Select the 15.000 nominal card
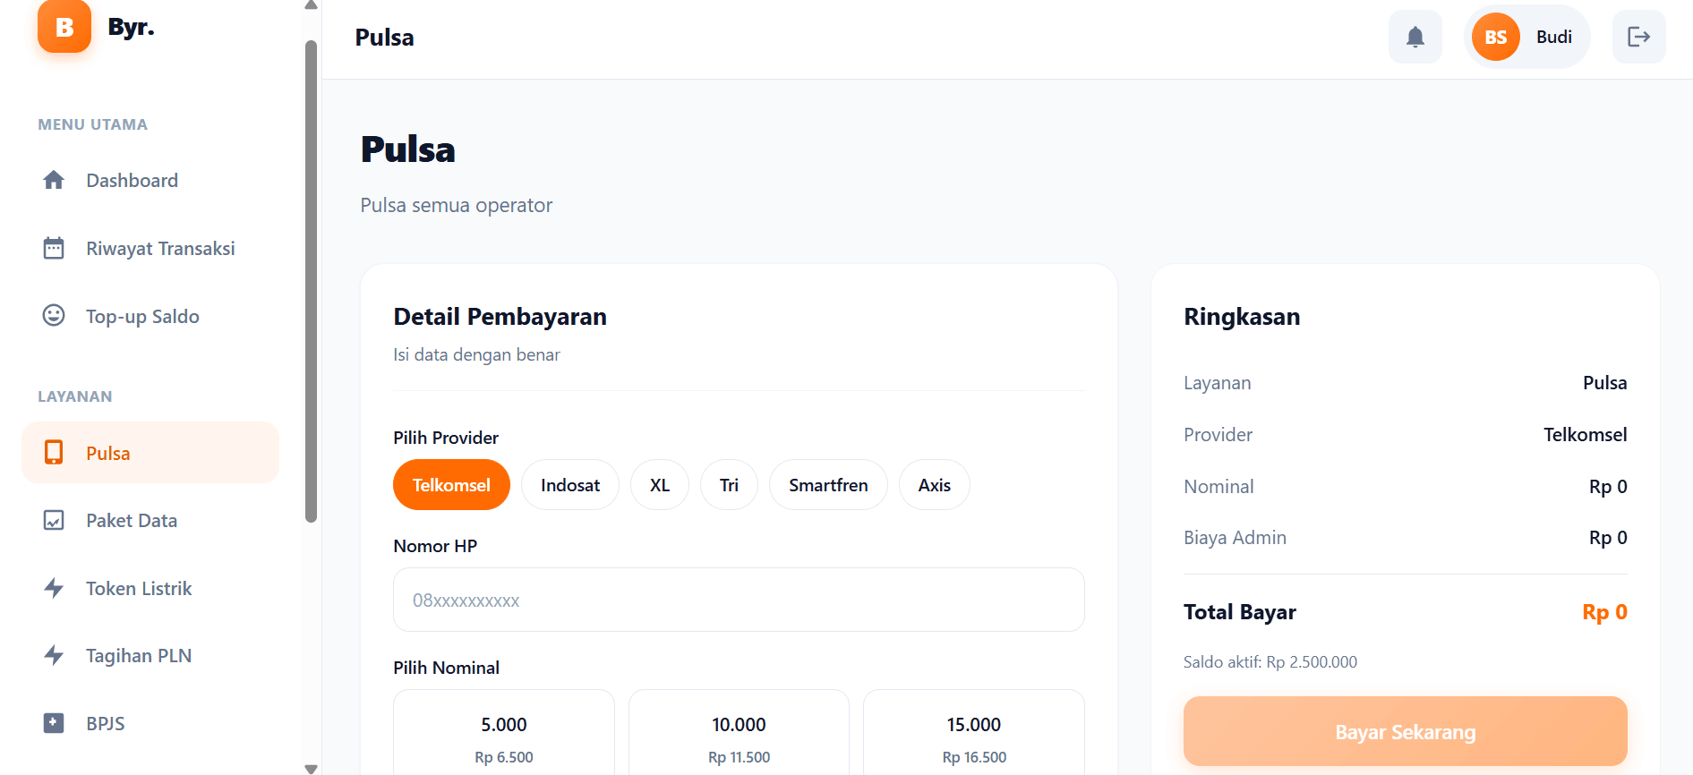 (x=974, y=732)
